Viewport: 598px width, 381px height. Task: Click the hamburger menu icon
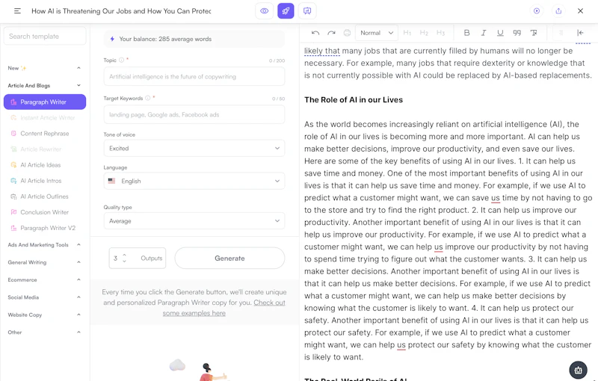(17, 11)
